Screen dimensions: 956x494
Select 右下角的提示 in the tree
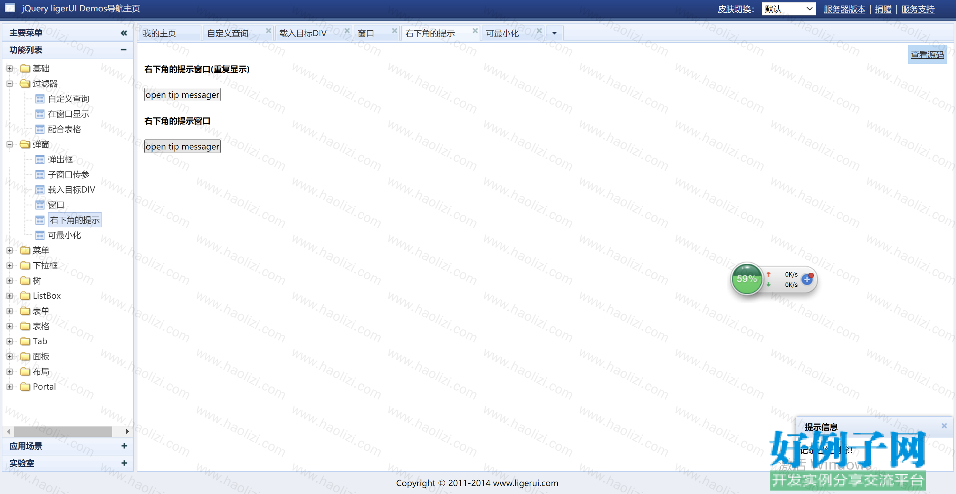[x=75, y=220]
